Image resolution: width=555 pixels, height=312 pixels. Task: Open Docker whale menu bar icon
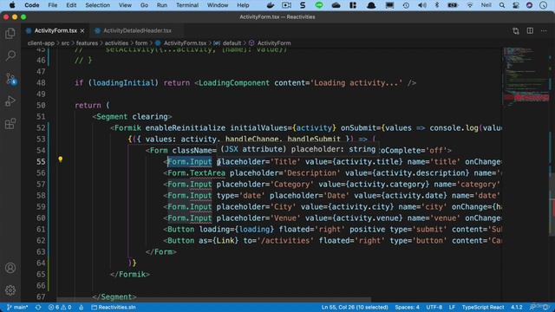click(x=271, y=5)
